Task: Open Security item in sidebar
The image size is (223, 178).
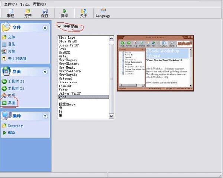Action: [15, 126]
